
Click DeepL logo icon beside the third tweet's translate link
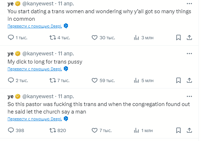coord(66,119)
